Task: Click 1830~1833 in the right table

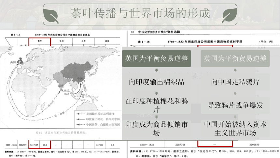Action: coord(147,145)
